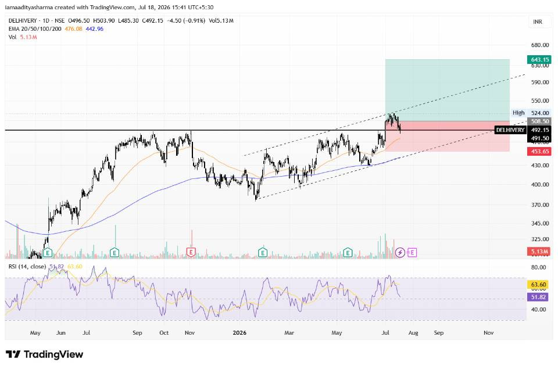558x369 pixels.
Task: Click the 80.00 RSI axis label
Action: tap(538, 267)
